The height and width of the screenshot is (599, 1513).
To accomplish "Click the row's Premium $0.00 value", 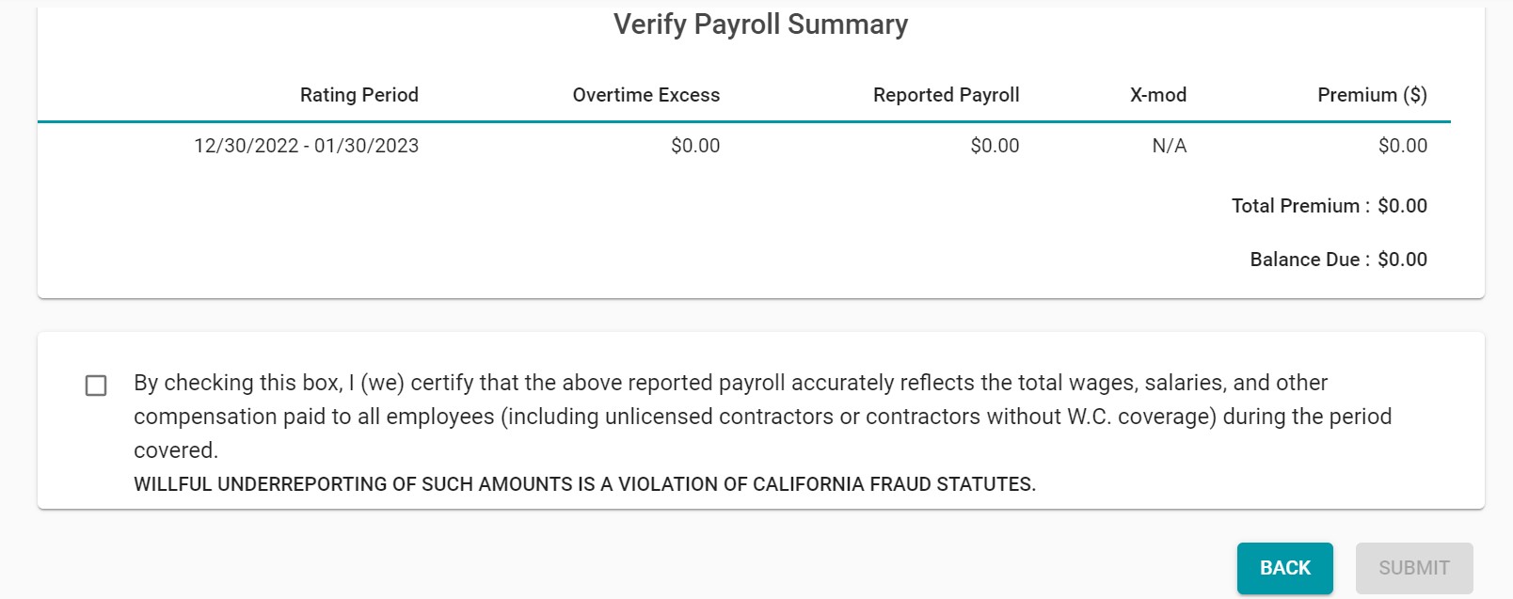I will pos(1402,146).
